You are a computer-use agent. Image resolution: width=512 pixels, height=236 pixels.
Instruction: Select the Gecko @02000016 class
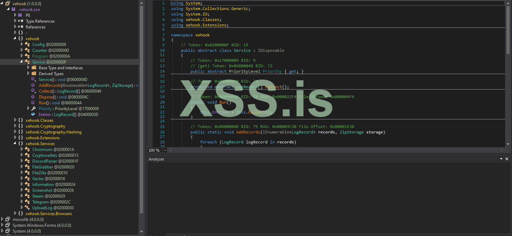coord(48,179)
